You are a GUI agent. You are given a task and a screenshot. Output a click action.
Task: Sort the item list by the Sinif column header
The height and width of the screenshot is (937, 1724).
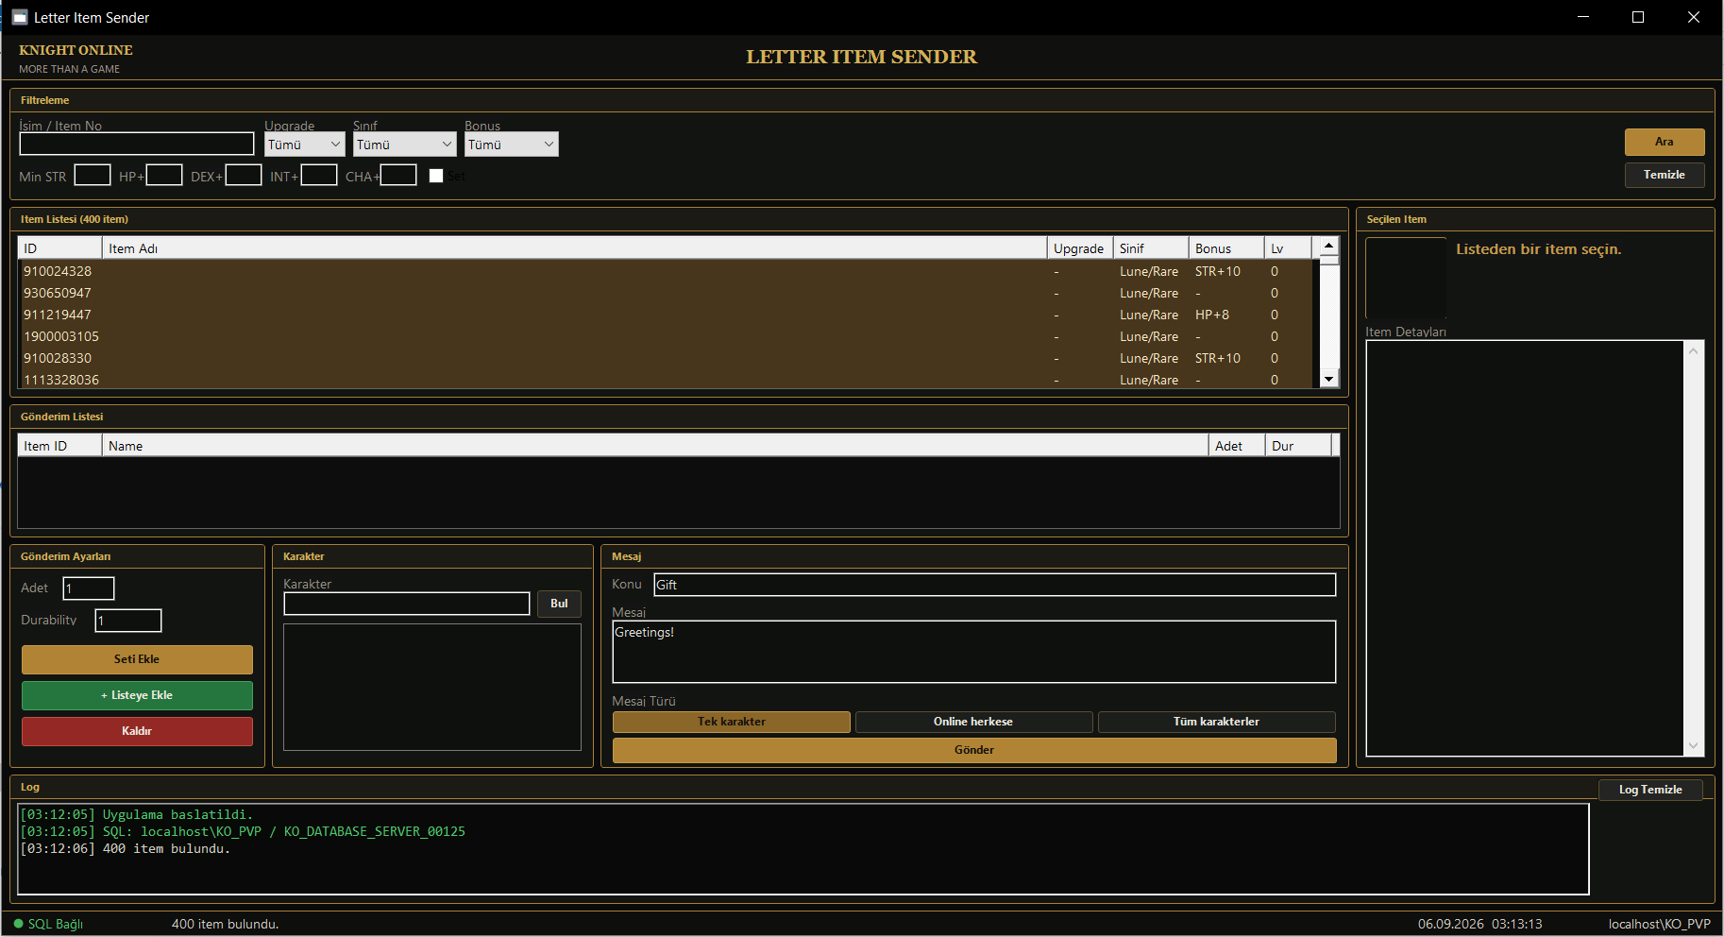point(1151,248)
